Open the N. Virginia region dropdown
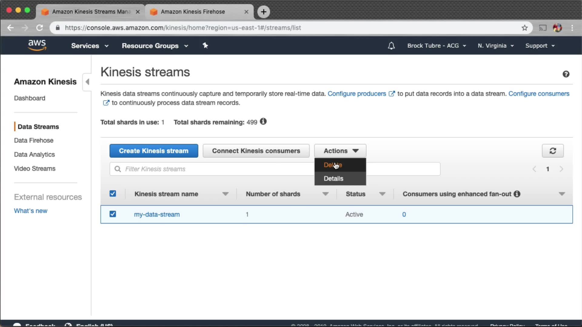The width and height of the screenshot is (582, 327). (x=495, y=46)
